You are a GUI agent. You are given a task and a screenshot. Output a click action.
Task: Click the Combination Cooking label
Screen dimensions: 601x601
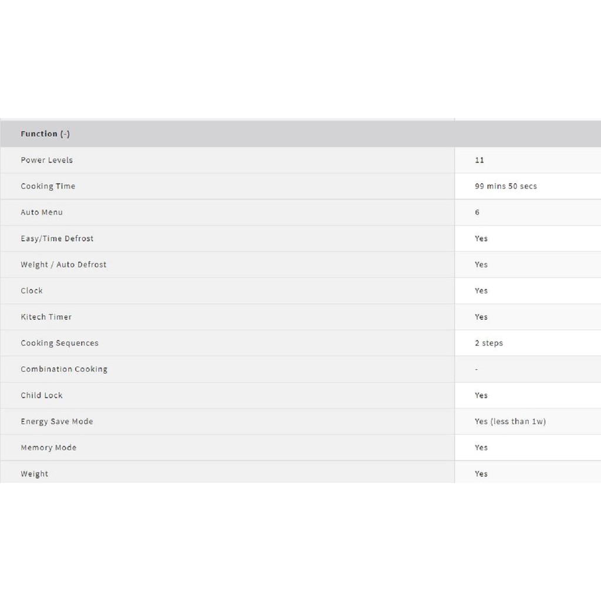pos(64,369)
